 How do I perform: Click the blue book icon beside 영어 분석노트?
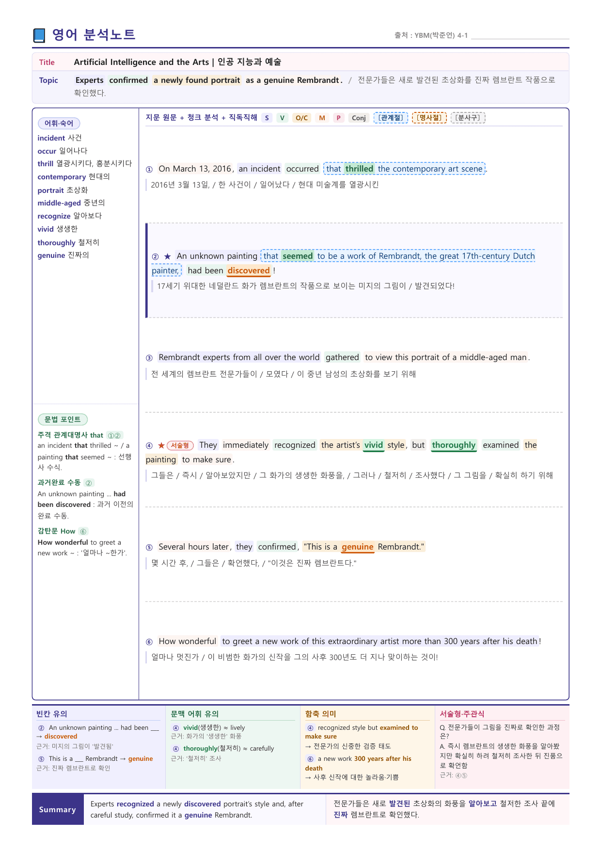(x=39, y=35)
